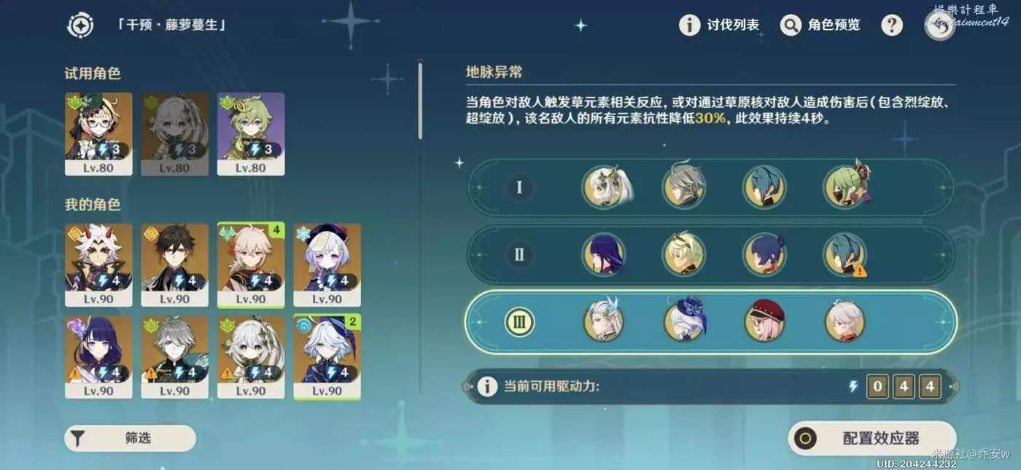Open the 筛选 filter button
Image resolution: width=1021 pixels, height=470 pixels.
pyautogui.click(x=131, y=438)
